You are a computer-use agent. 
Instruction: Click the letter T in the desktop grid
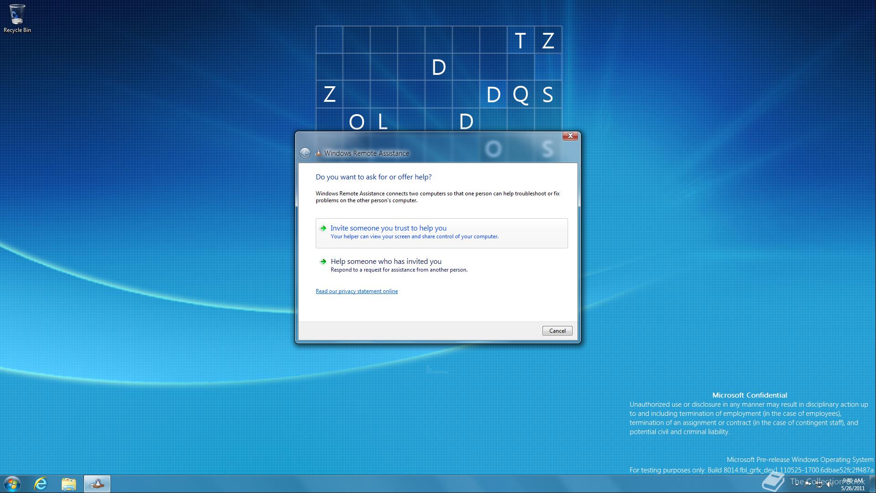pyautogui.click(x=520, y=41)
